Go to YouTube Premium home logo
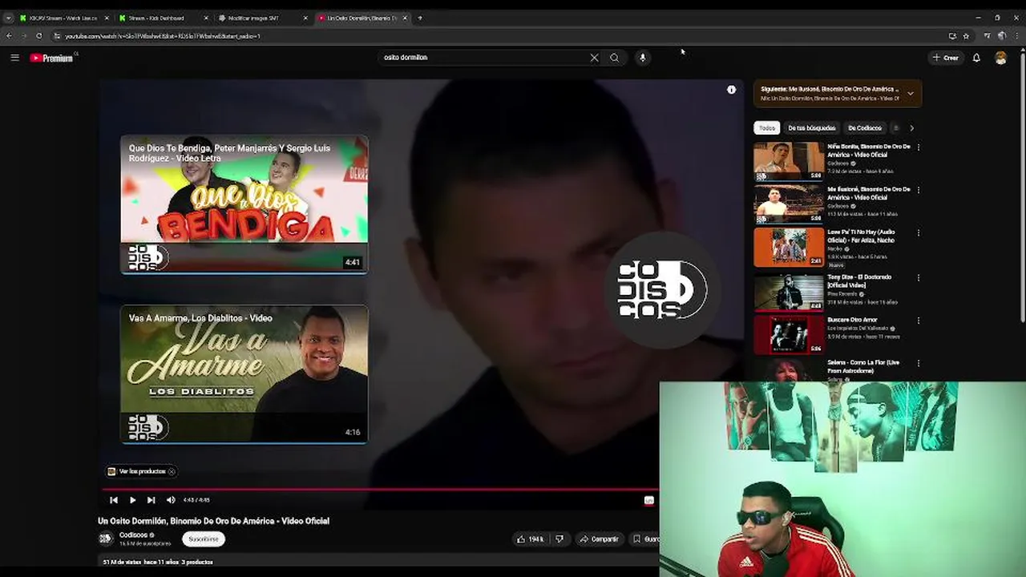The height and width of the screenshot is (577, 1026). click(x=51, y=58)
